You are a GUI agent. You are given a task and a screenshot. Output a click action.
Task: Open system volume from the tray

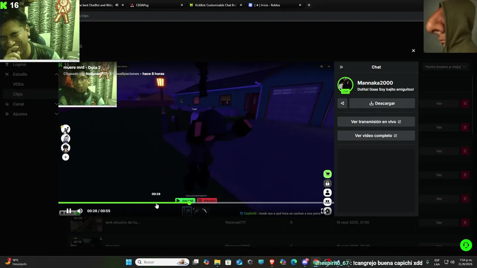click(452, 262)
